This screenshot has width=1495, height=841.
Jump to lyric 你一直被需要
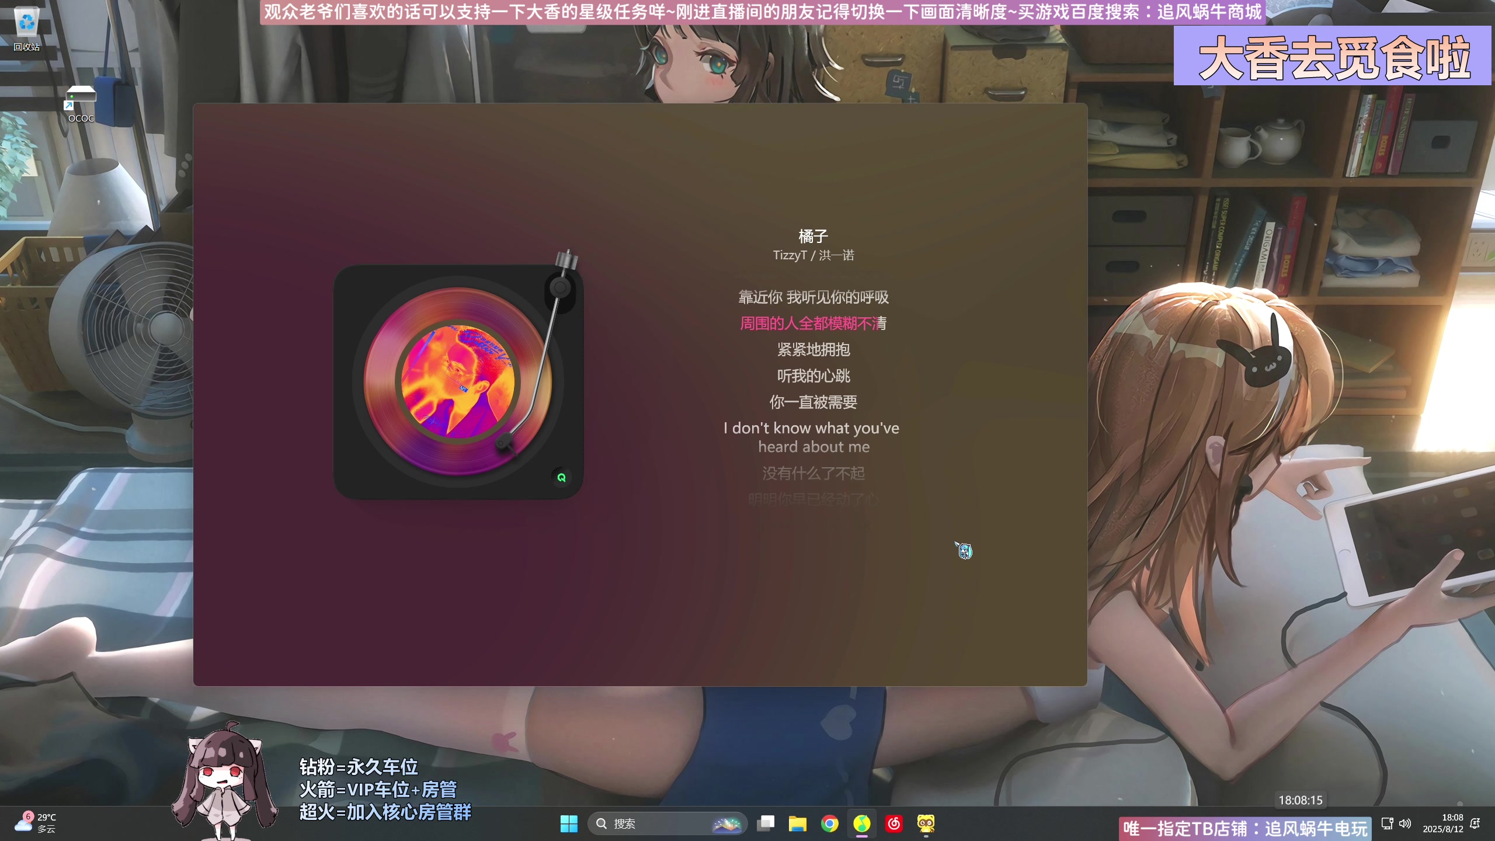pyautogui.click(x=813, y=402)
